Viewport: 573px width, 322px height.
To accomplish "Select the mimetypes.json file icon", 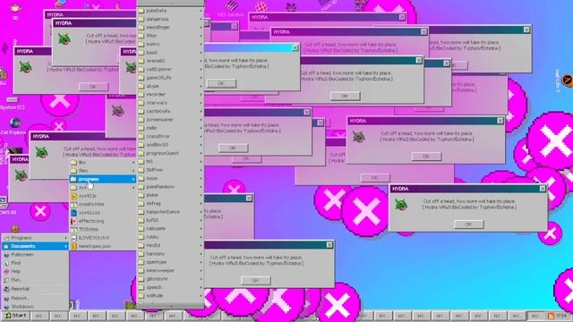I will click(x=73, y=247).
